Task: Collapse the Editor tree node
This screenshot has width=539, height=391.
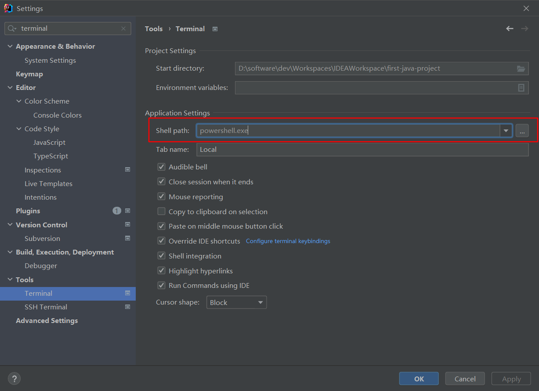Action: click(x=10, y=88)
